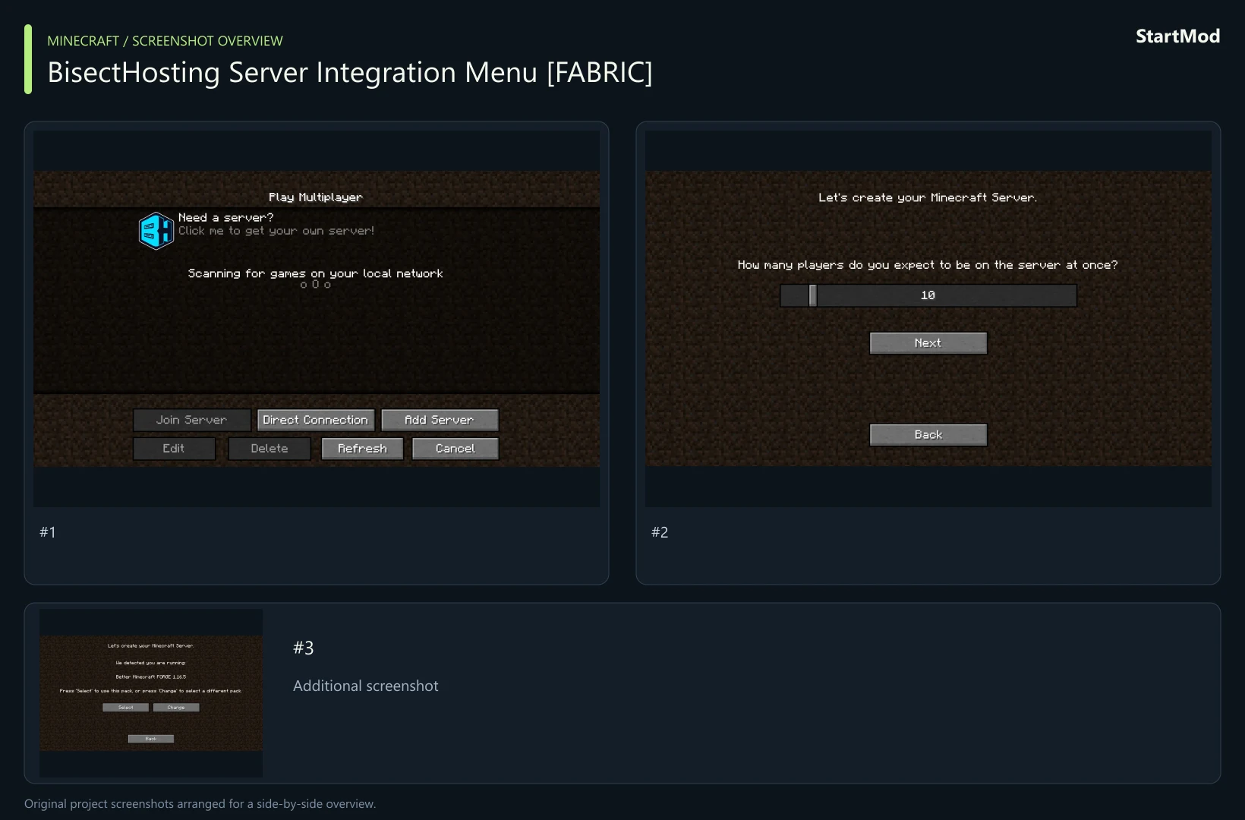The width and height of the screenshot is (1245, 820).
Task: Click the large Back button in screenshot #2
Action: click(928, 435)
